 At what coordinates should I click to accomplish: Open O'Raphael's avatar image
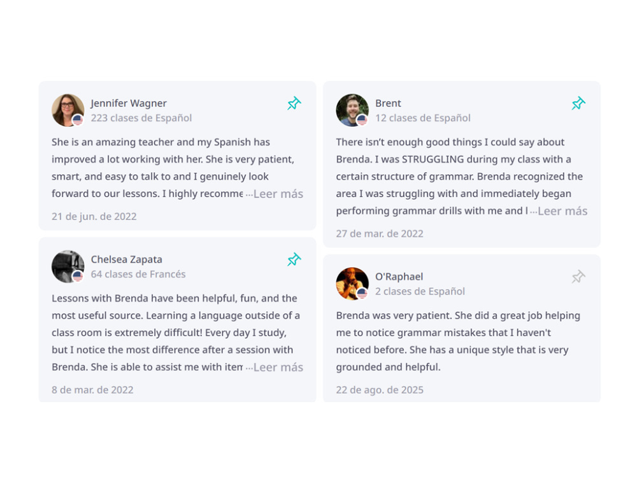click(x=352, y=284)
